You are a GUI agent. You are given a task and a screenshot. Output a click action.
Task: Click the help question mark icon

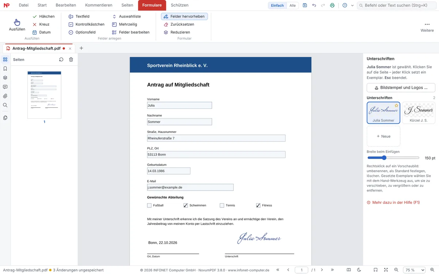tap(345, 5)
